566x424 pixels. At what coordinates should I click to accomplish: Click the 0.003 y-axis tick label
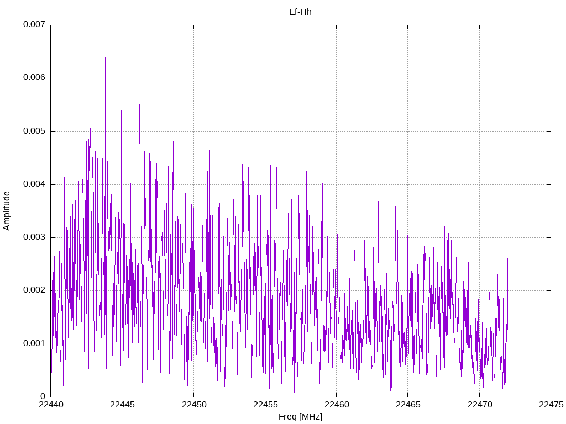tap(34, 237)
